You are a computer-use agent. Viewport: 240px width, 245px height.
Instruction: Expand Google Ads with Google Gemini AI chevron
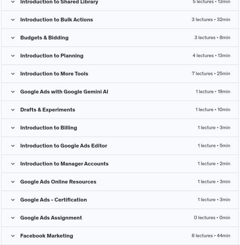pos(13,92)
